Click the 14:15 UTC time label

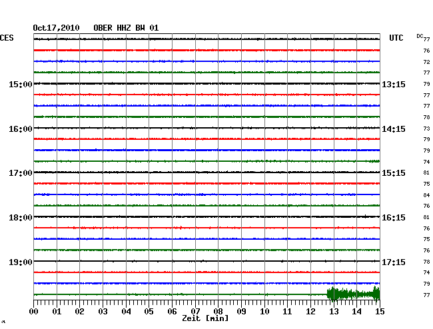coord(394,129)
